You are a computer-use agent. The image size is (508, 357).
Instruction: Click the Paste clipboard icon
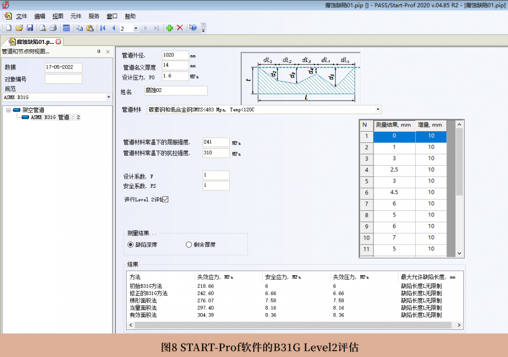[90, 28]
